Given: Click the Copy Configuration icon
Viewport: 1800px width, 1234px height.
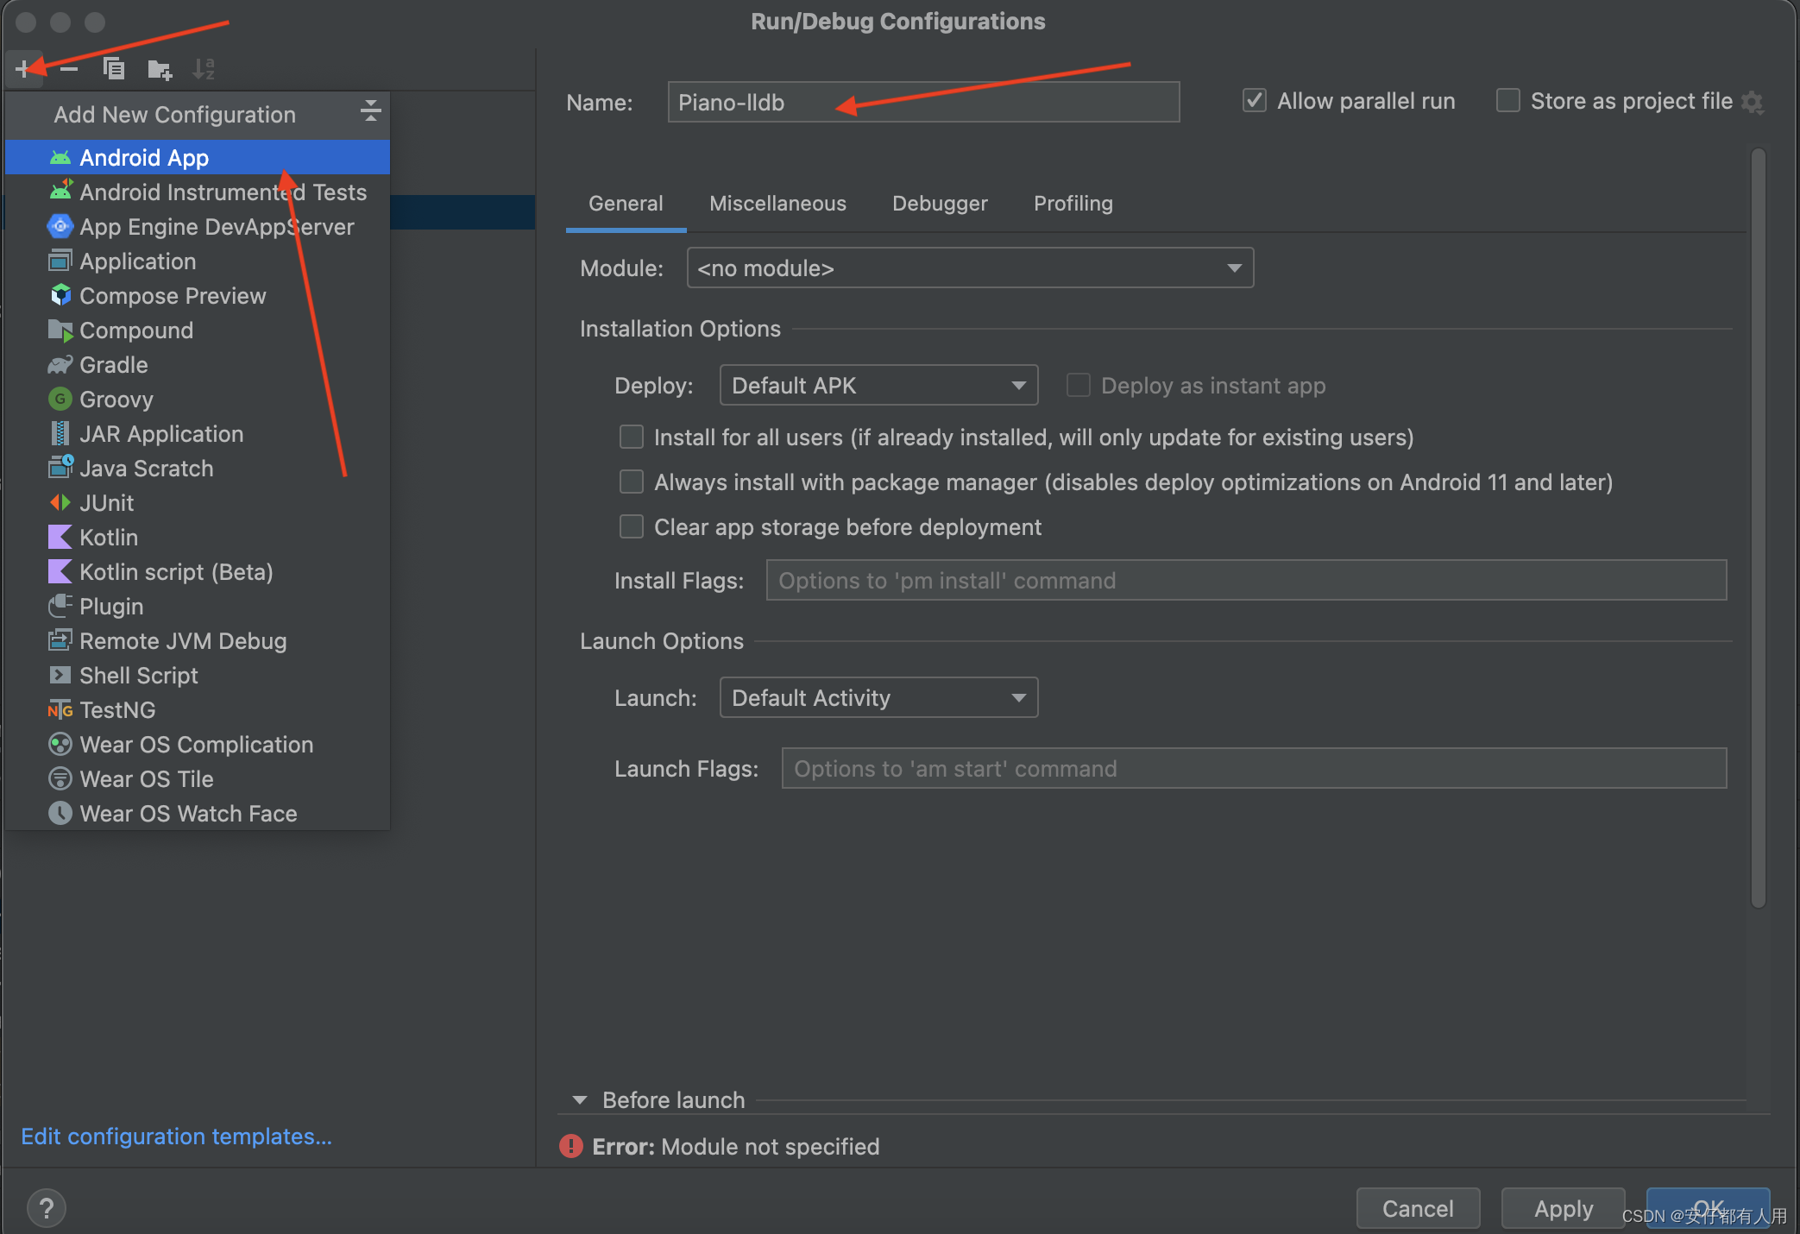Looking at the screenshot, I should (115, 67).
